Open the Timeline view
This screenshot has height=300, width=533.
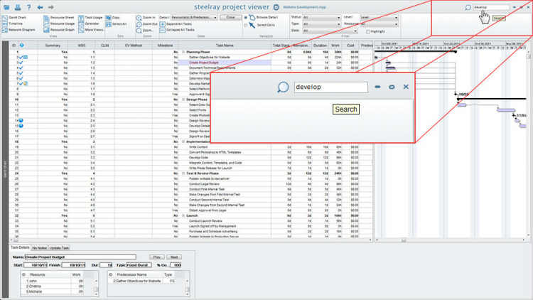(13, 23)
